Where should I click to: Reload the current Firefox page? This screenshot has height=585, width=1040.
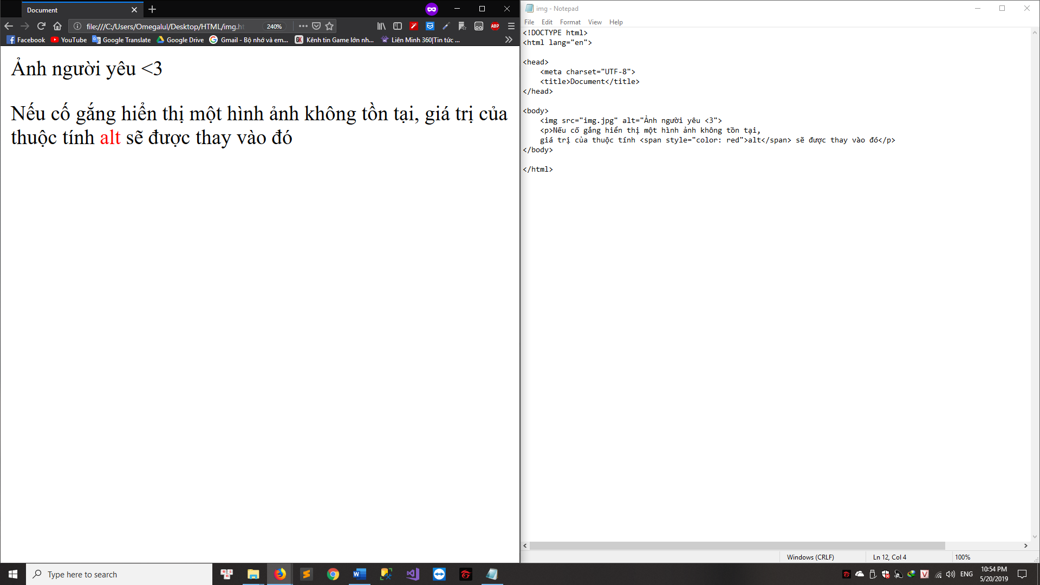(x=41, y=26)
